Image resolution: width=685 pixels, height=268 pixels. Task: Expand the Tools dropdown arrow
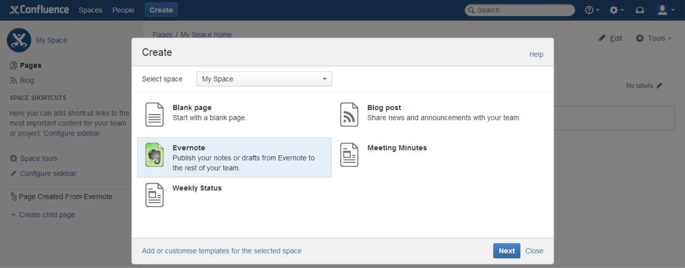(x=670, y=39)
